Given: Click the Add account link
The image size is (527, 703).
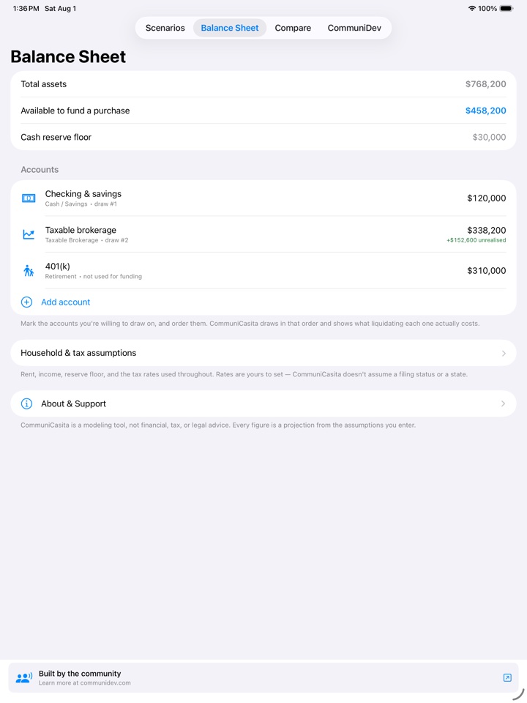Looking at the screenshot, I should point(65,302).
